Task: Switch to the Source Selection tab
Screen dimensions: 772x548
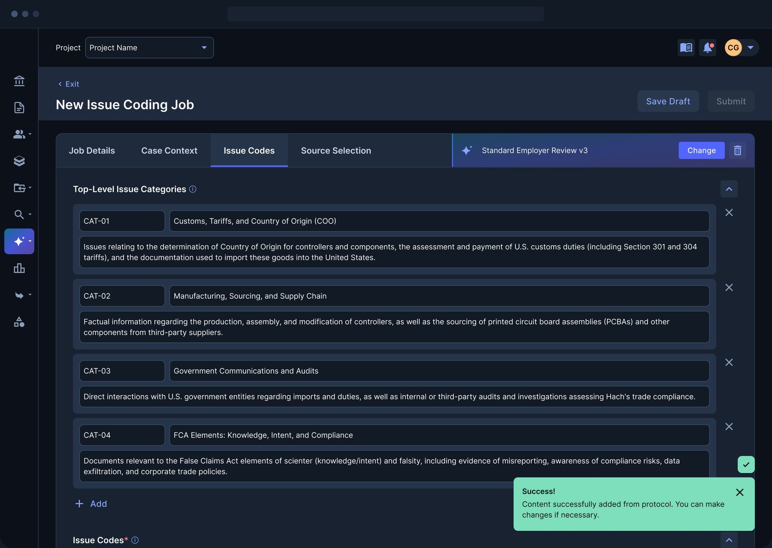Action: 336,150
